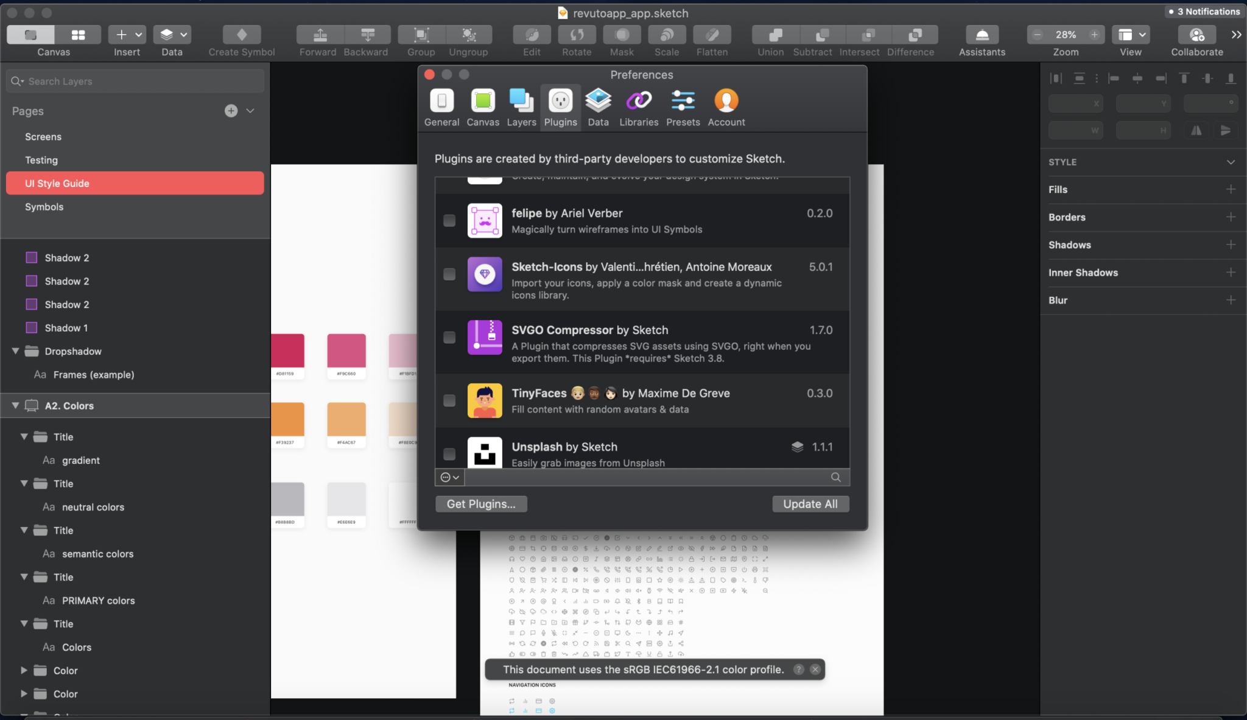This screenshot has height=720, width=1247.
Task: Open the Data dropdown arrow
Action: [x=184, y=35]
